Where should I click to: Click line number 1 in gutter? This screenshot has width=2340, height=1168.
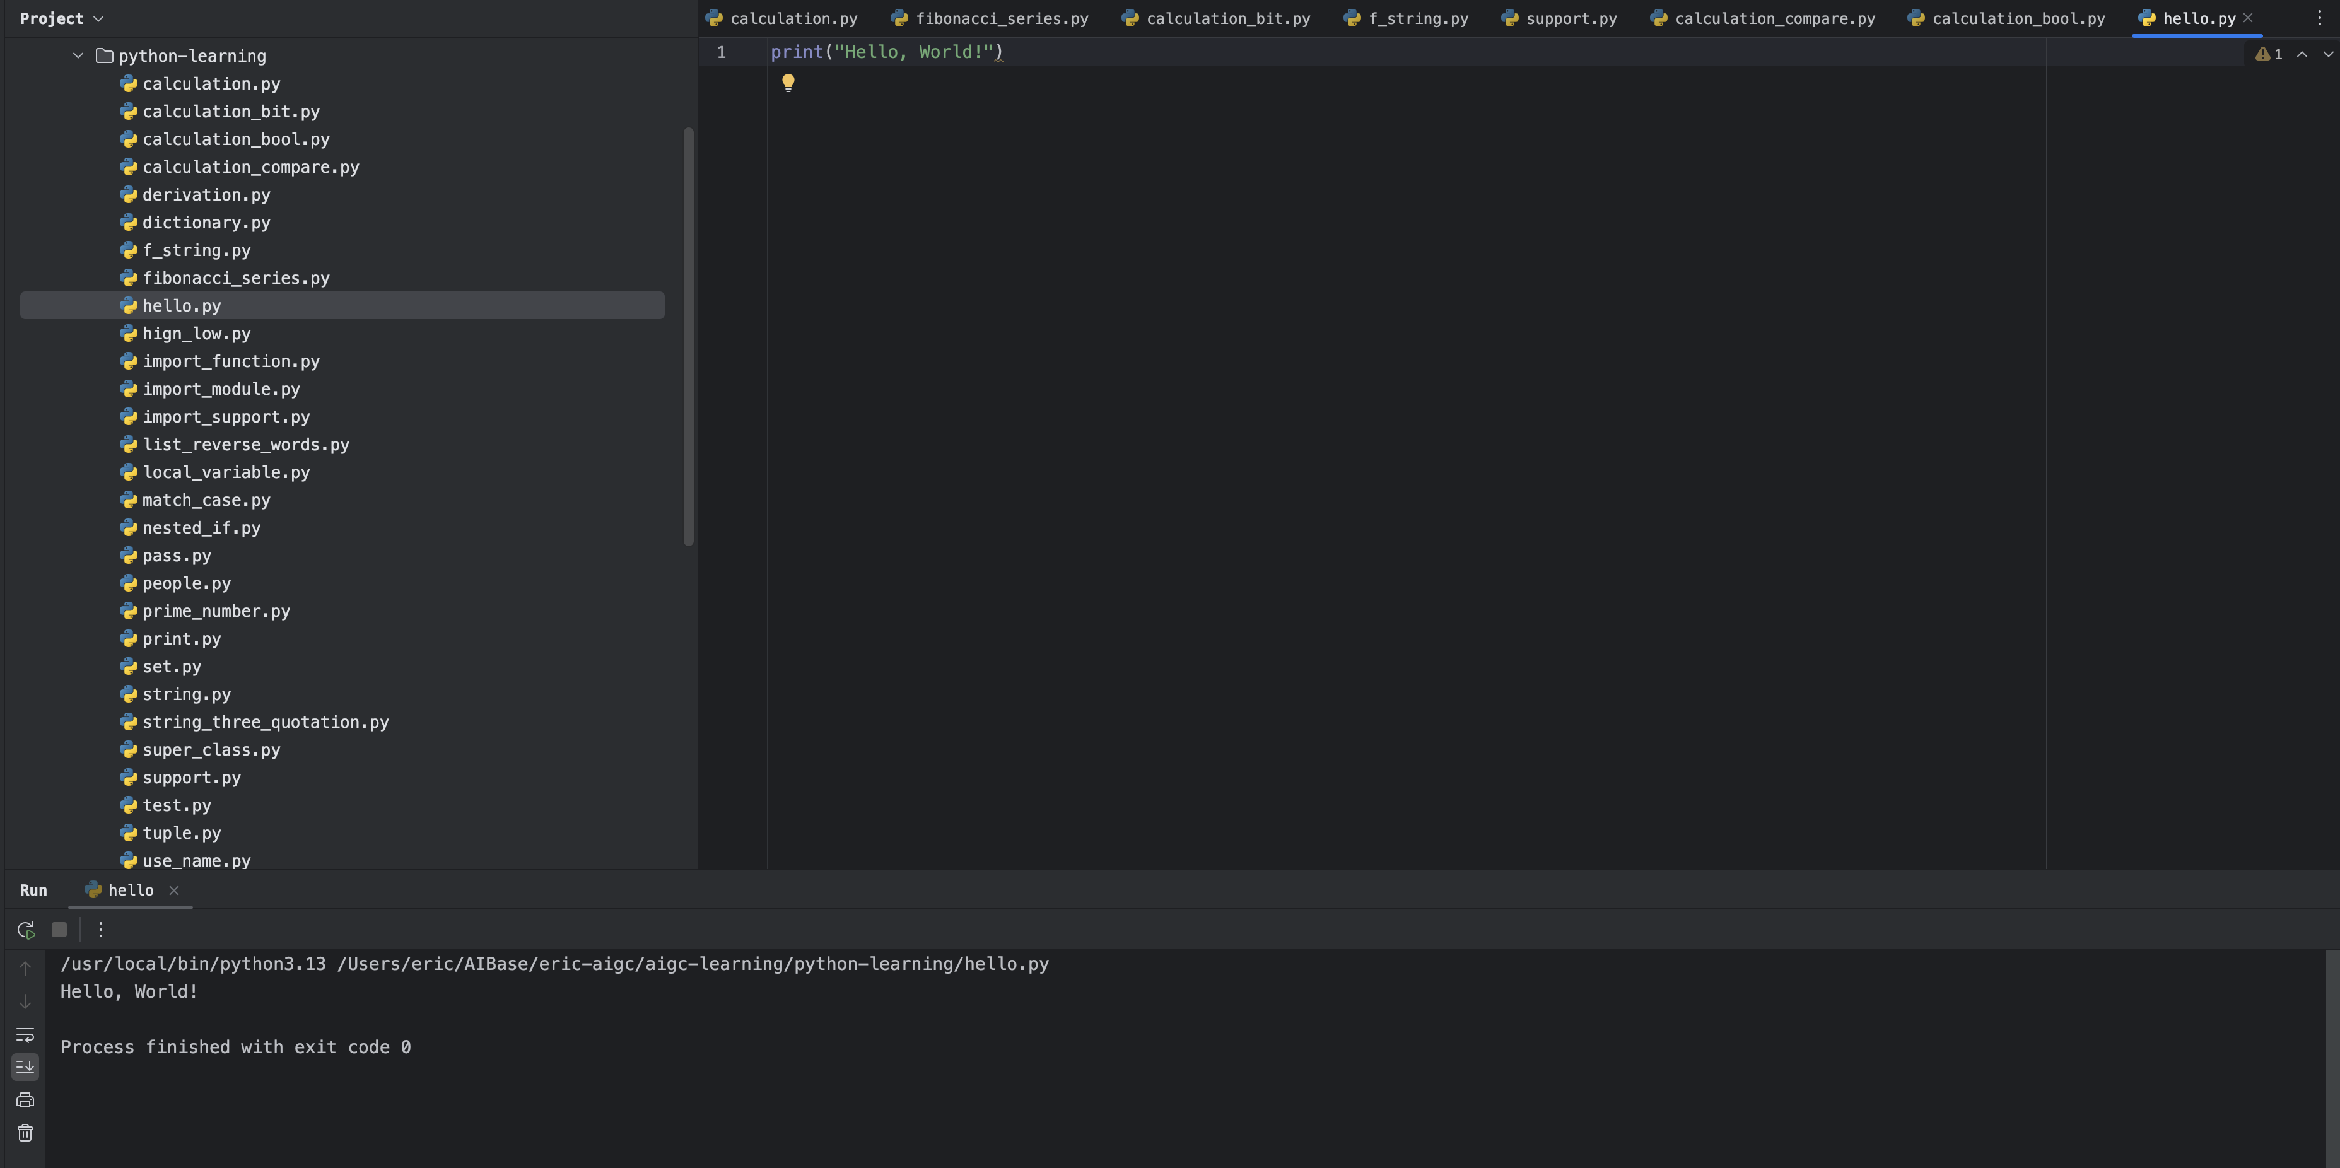[722, 52]
